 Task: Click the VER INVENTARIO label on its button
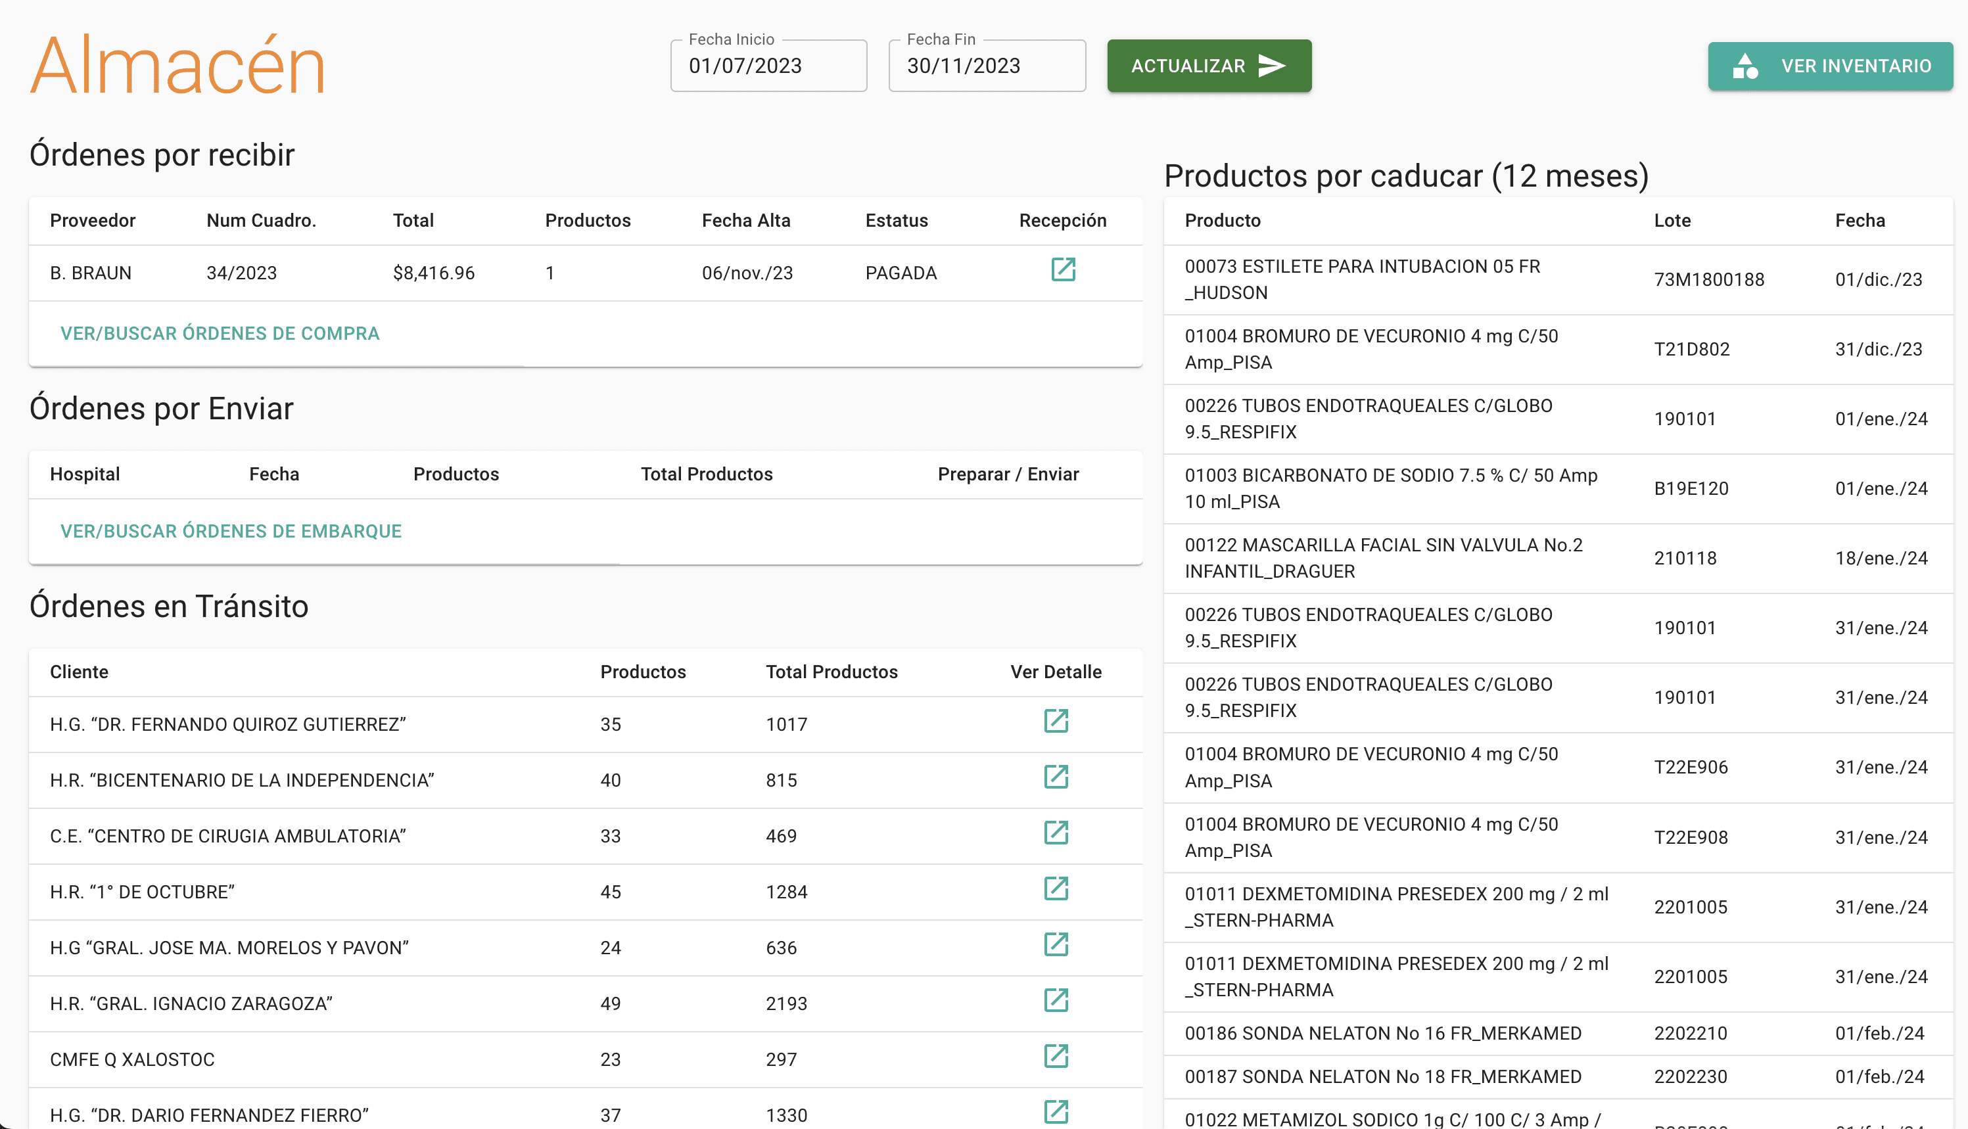point(1856,66)
